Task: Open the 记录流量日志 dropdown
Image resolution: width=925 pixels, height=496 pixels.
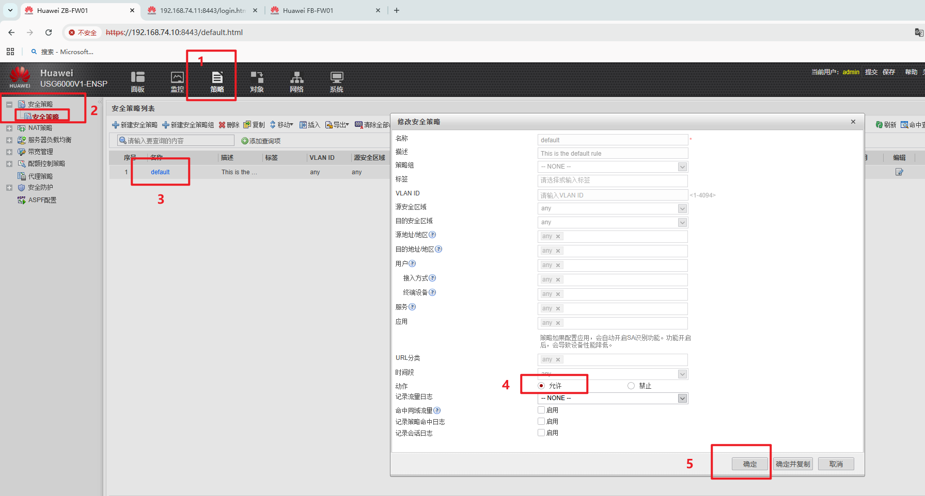Action: coord(682,398)
